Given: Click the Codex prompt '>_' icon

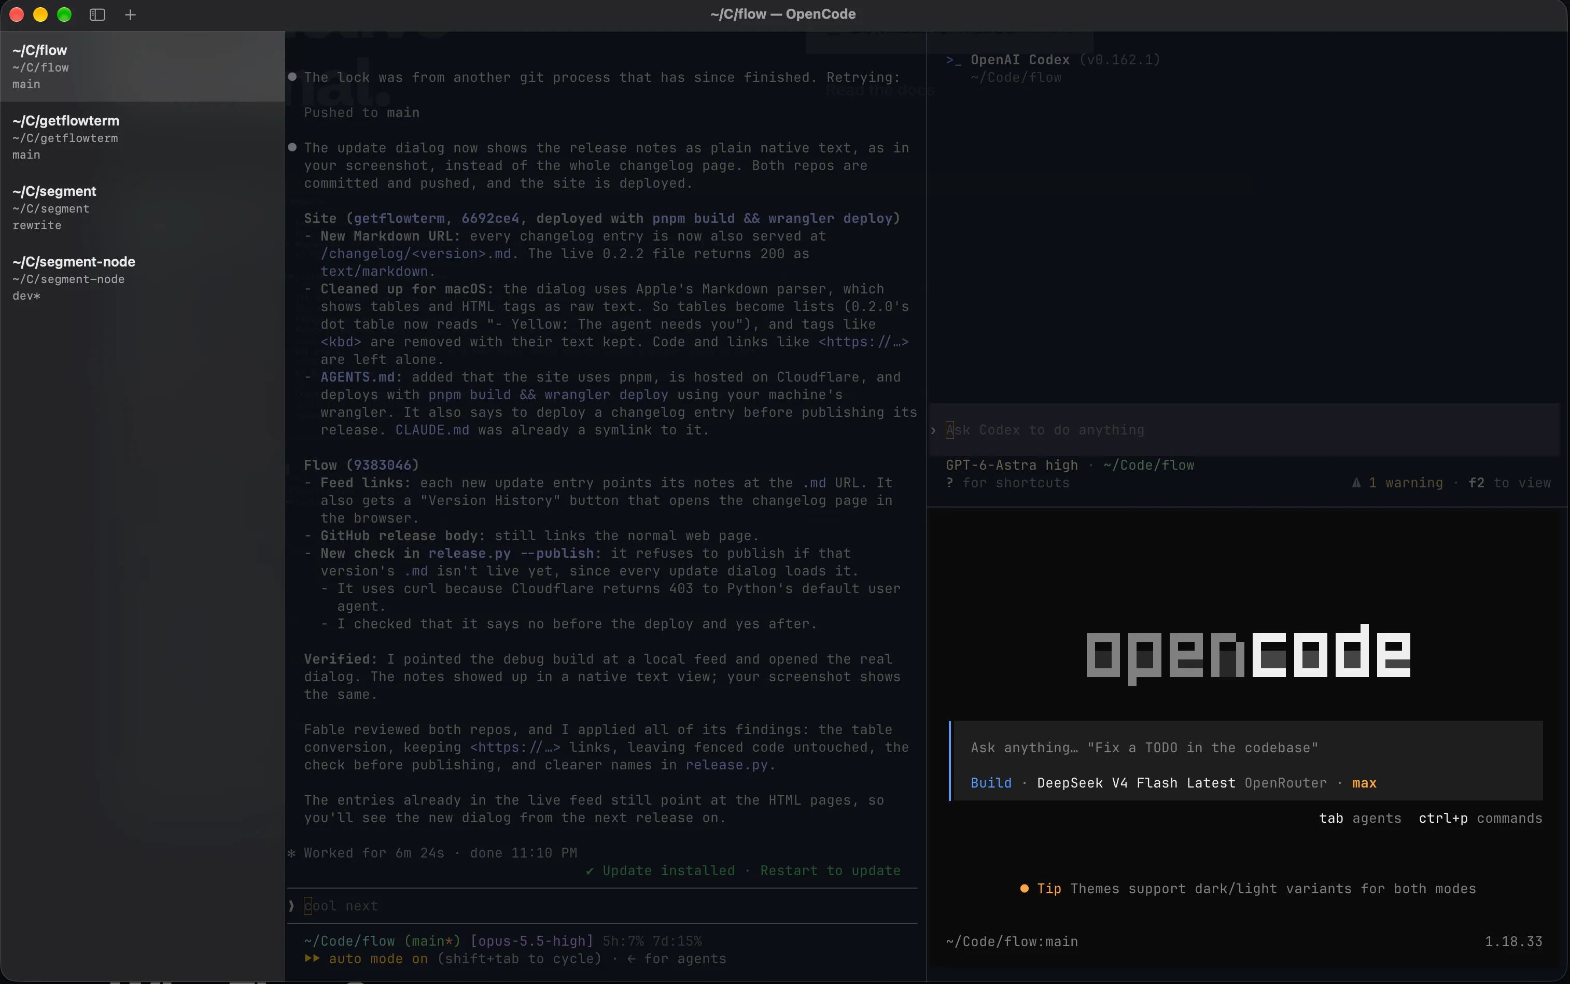Looking at the screenshot, I should coord(954,60).
